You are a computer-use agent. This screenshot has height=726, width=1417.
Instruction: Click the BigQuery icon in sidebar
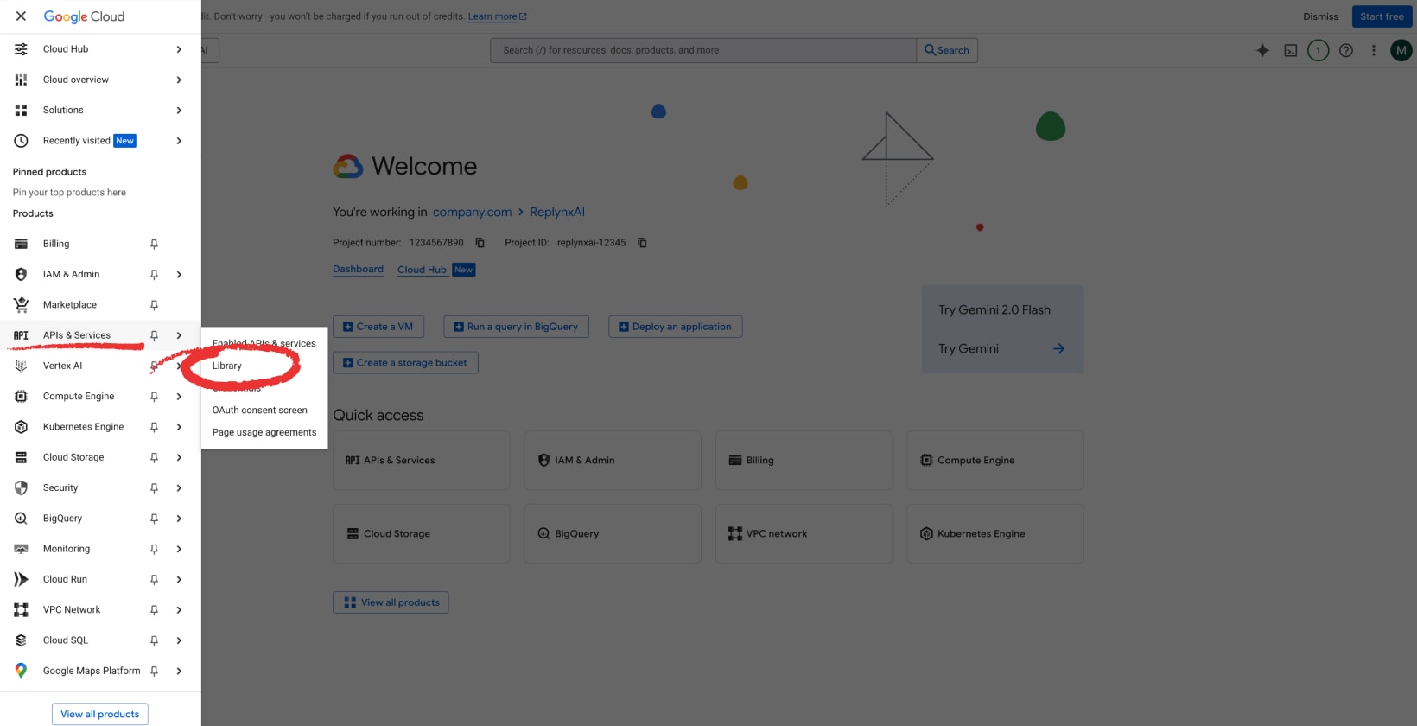[x=21, y=519]
